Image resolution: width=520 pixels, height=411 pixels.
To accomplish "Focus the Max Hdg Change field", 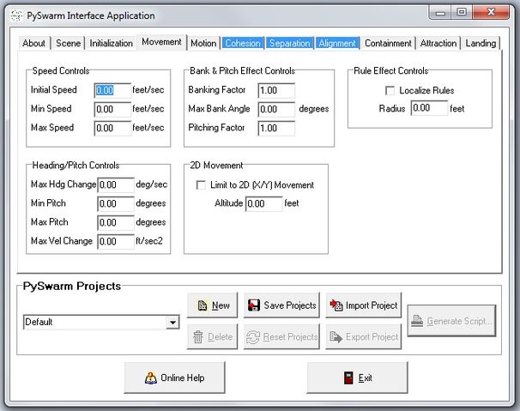I will (x=116, y=184).
